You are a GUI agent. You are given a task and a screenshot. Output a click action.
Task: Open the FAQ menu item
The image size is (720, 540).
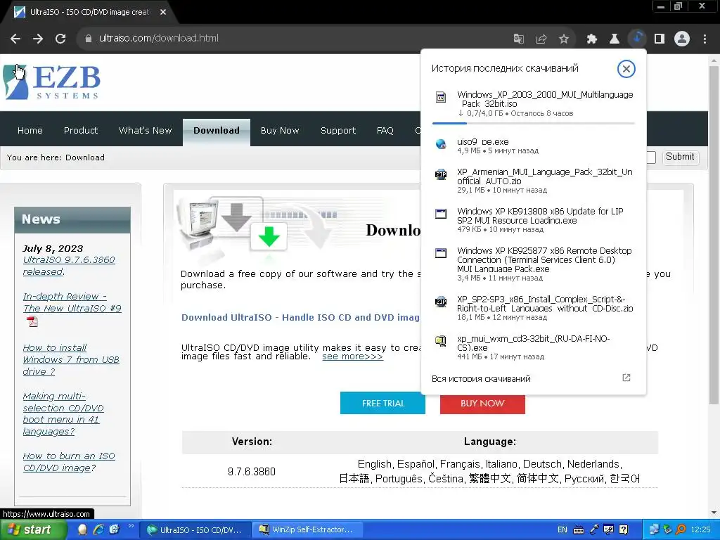pos(385,130)
